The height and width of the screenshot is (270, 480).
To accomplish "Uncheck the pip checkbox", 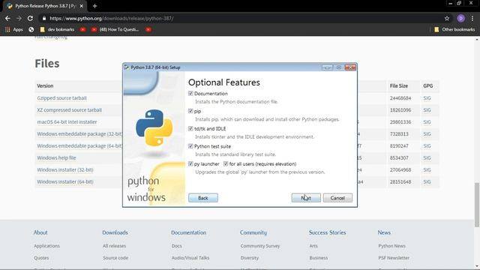I will coord(190,111).
